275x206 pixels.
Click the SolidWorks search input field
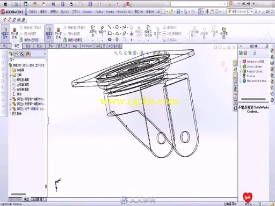tap(241, 12)
